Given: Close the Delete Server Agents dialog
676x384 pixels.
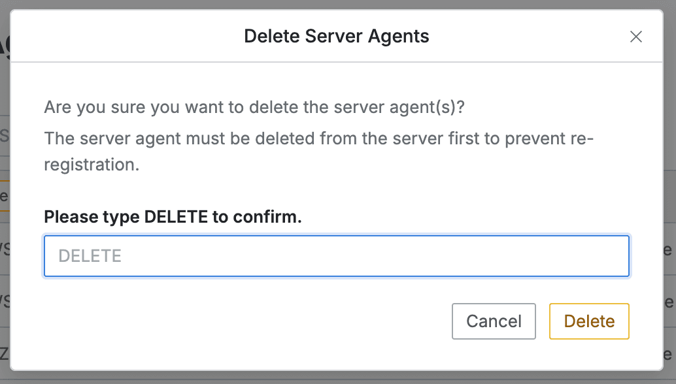Looking at the screenshot, I should click(x=635, y=37).
